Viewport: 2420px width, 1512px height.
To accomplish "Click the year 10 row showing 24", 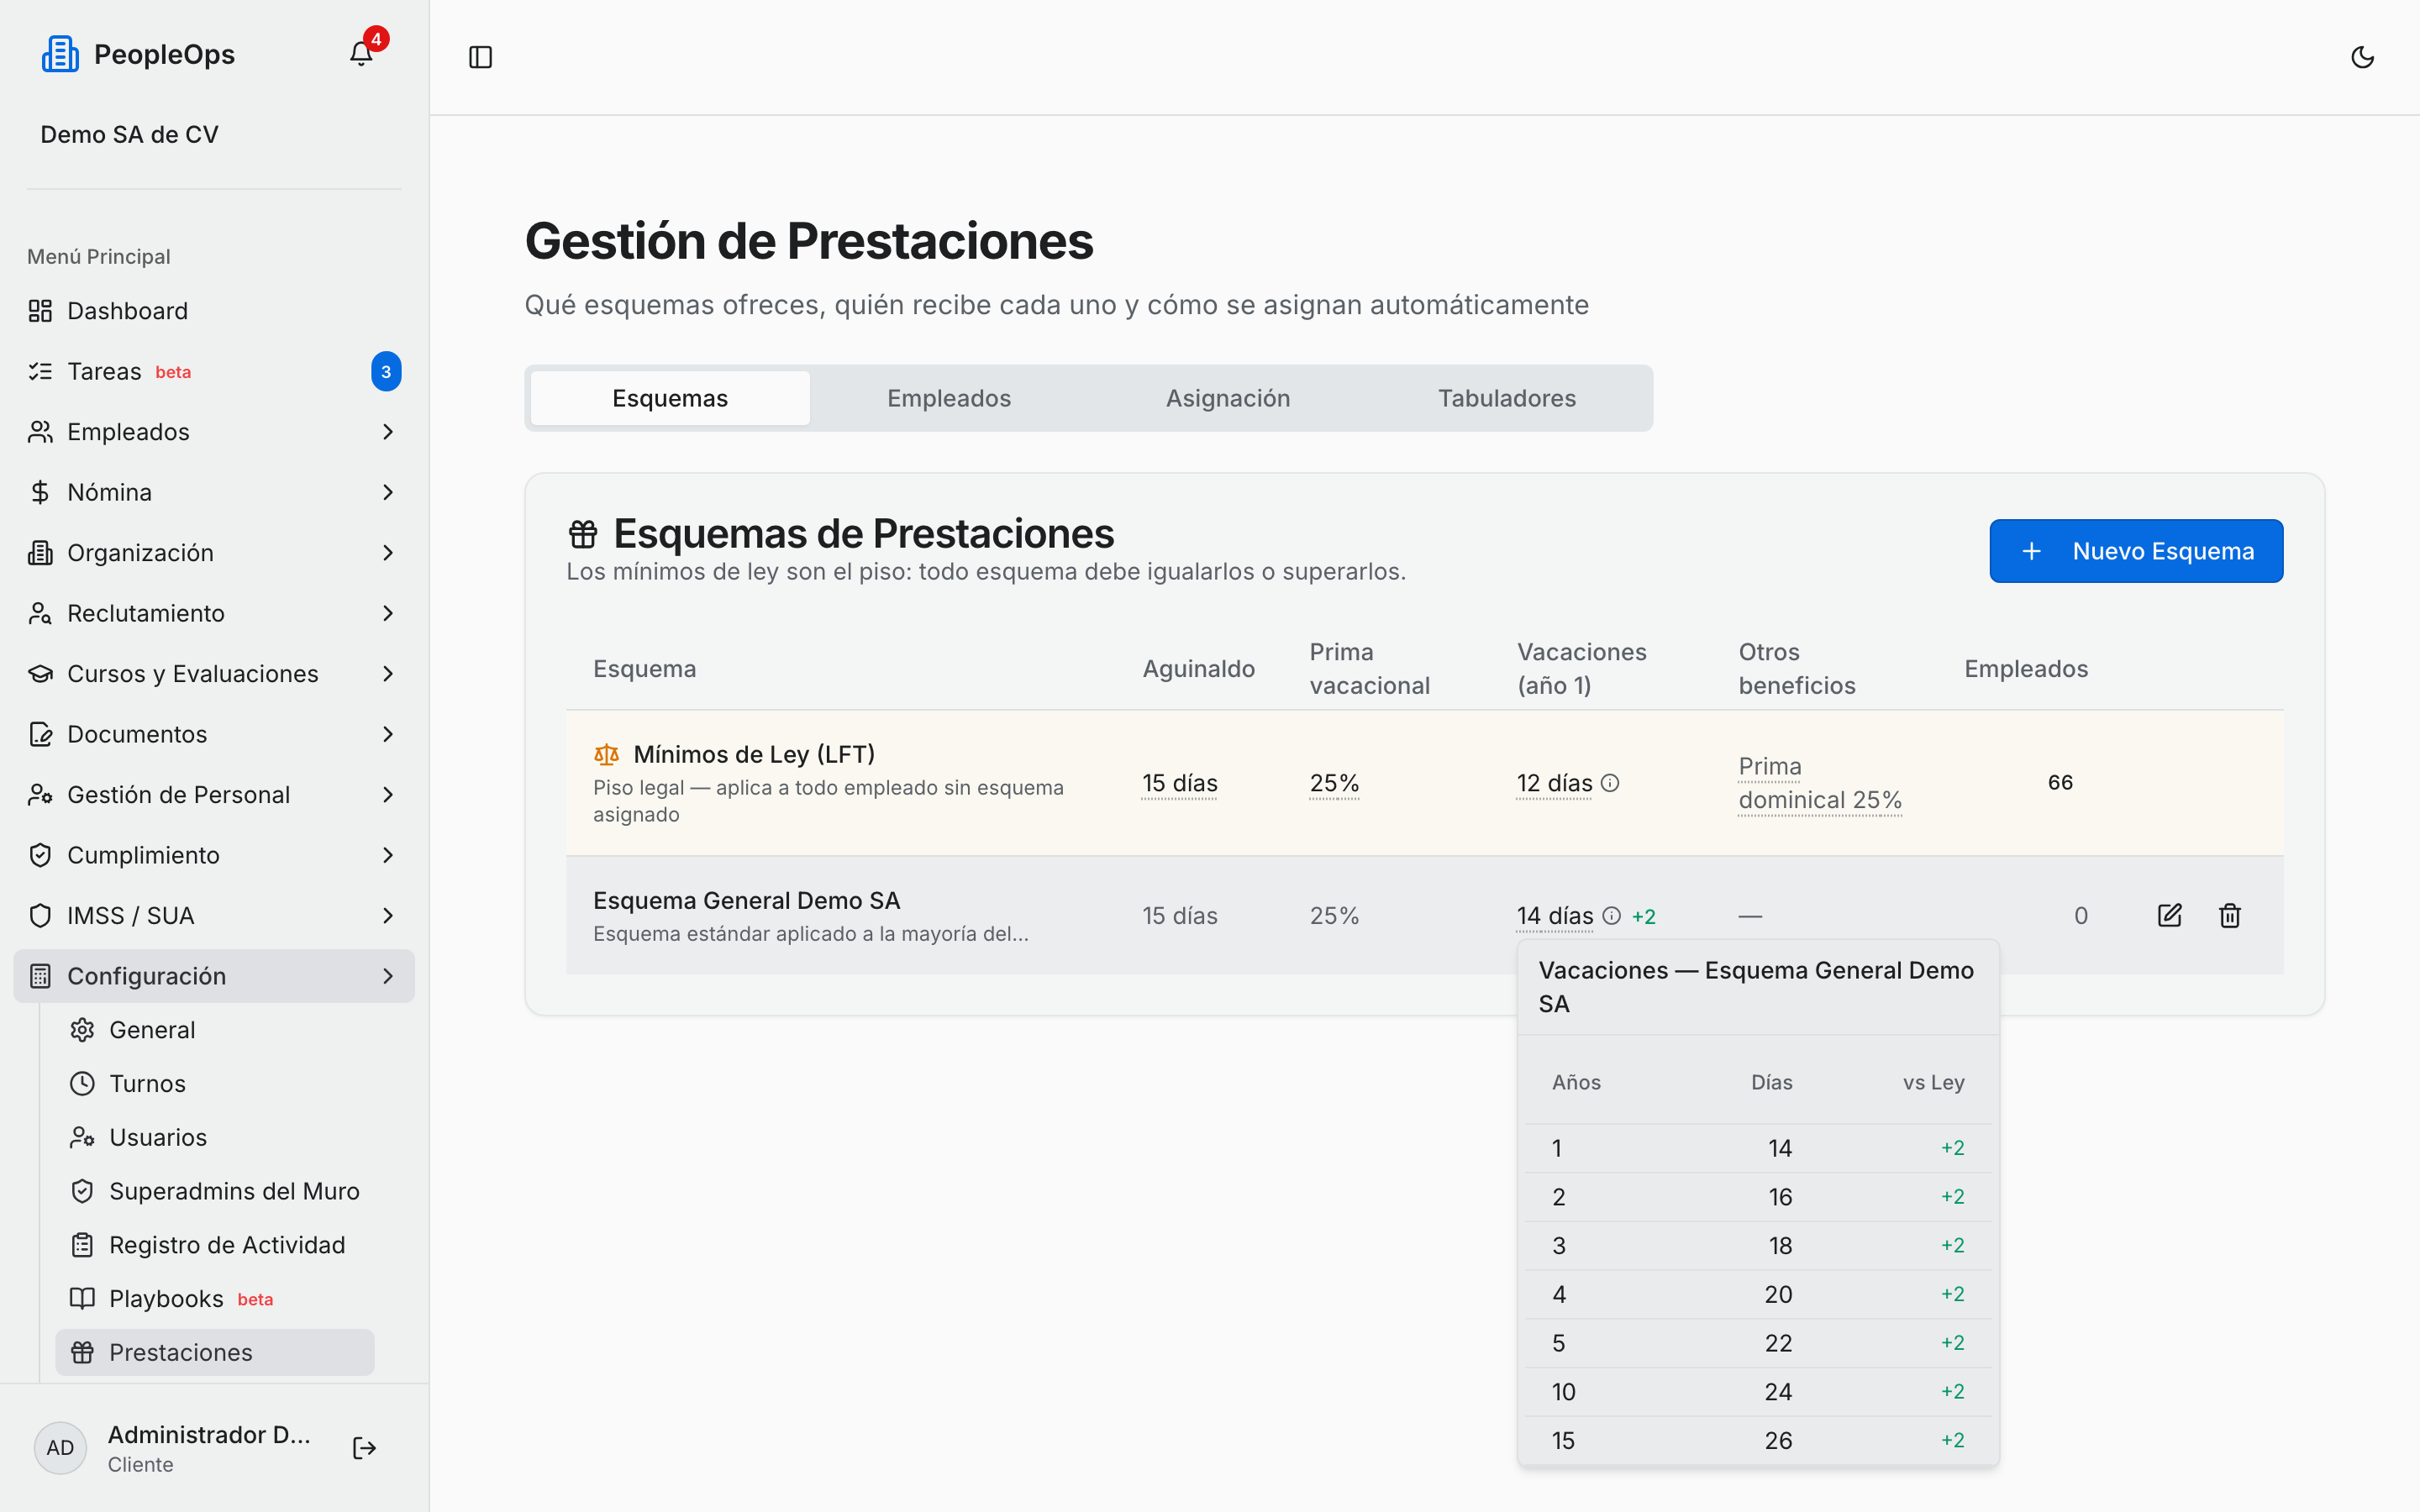I will [1758, 1392].
